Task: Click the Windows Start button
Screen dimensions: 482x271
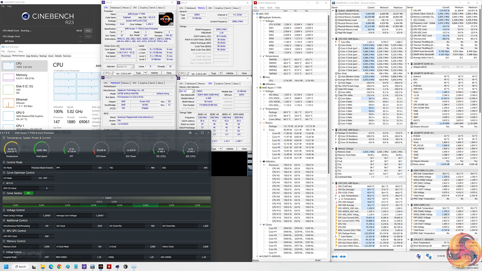Action: click(x=6, y=266)
